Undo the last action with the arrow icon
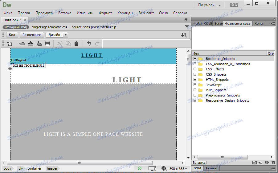This screenshot has width=278, height=173. coord(89,43)
